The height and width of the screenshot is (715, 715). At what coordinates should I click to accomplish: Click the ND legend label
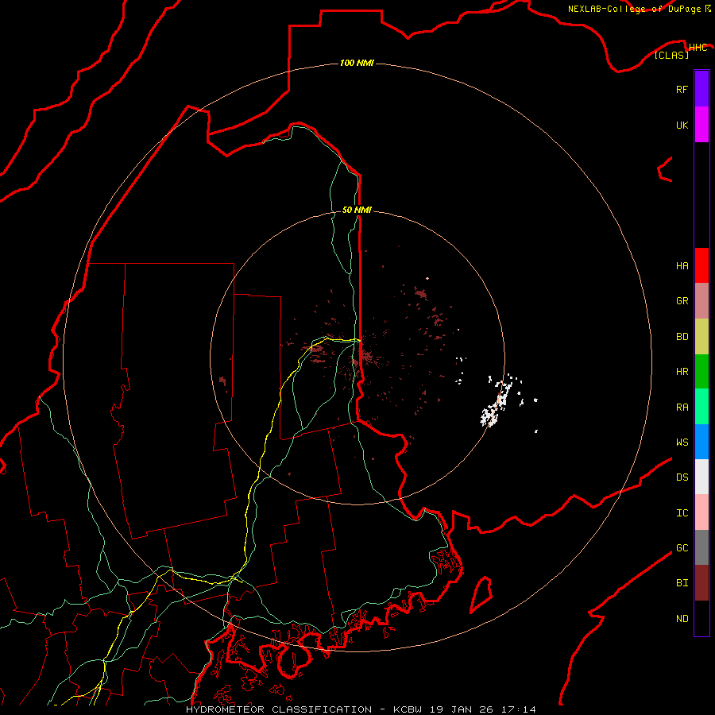click(682, 619)
